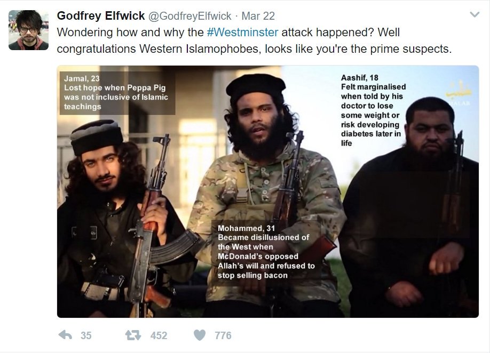Click the reply arrow icon

(65, 335)
